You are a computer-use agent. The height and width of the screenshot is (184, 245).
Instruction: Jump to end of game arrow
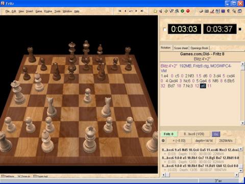[x=142, y=11]
